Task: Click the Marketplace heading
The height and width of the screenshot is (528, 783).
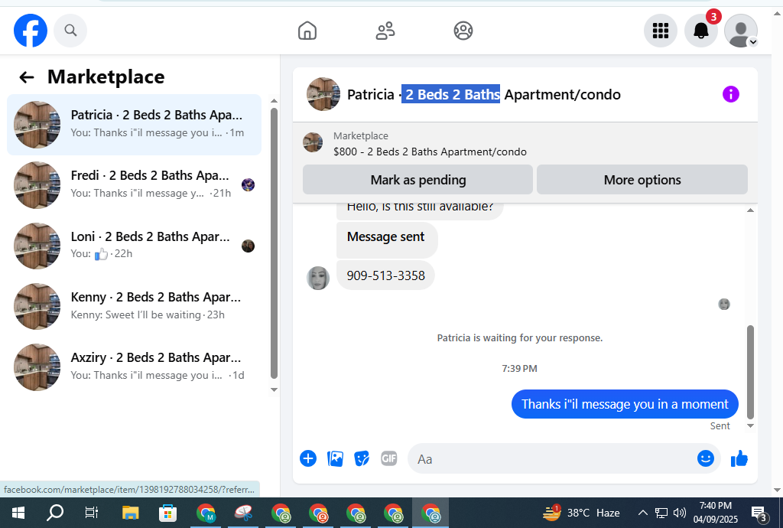Action: tap(106, 77)
